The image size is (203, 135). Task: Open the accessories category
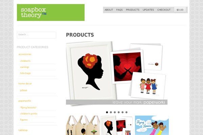point(25,54)
